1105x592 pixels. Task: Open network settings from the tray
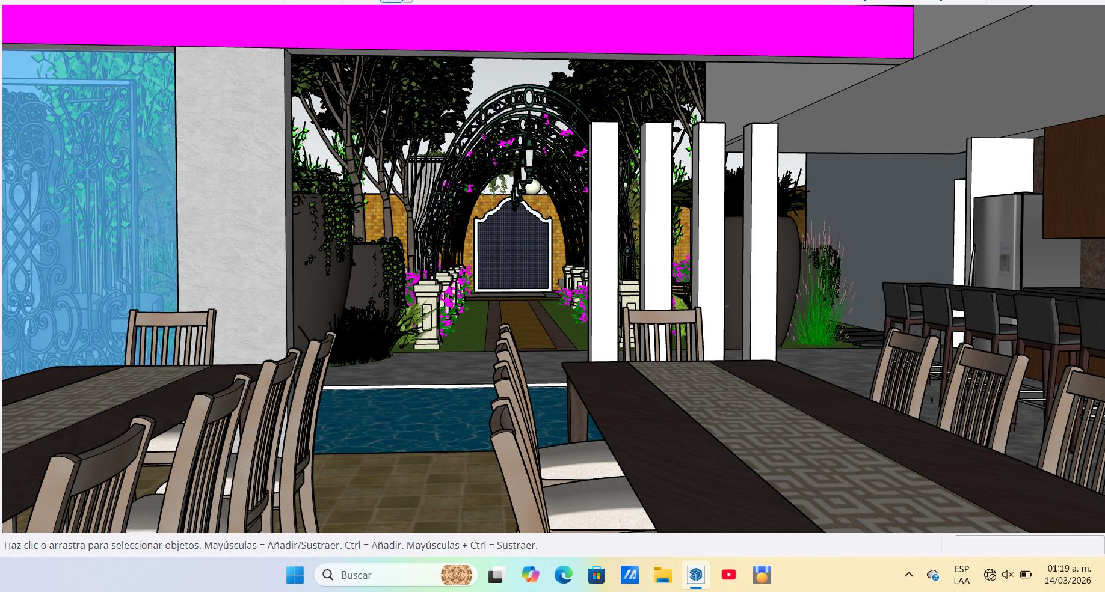point(990,575)
